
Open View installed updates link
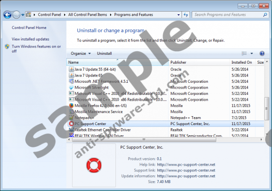pos(30,39)
